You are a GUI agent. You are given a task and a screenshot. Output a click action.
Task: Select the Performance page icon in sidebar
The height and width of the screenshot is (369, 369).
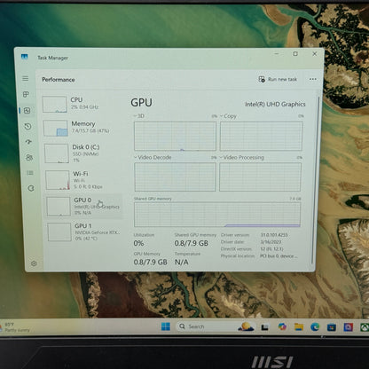pos(27,111)
